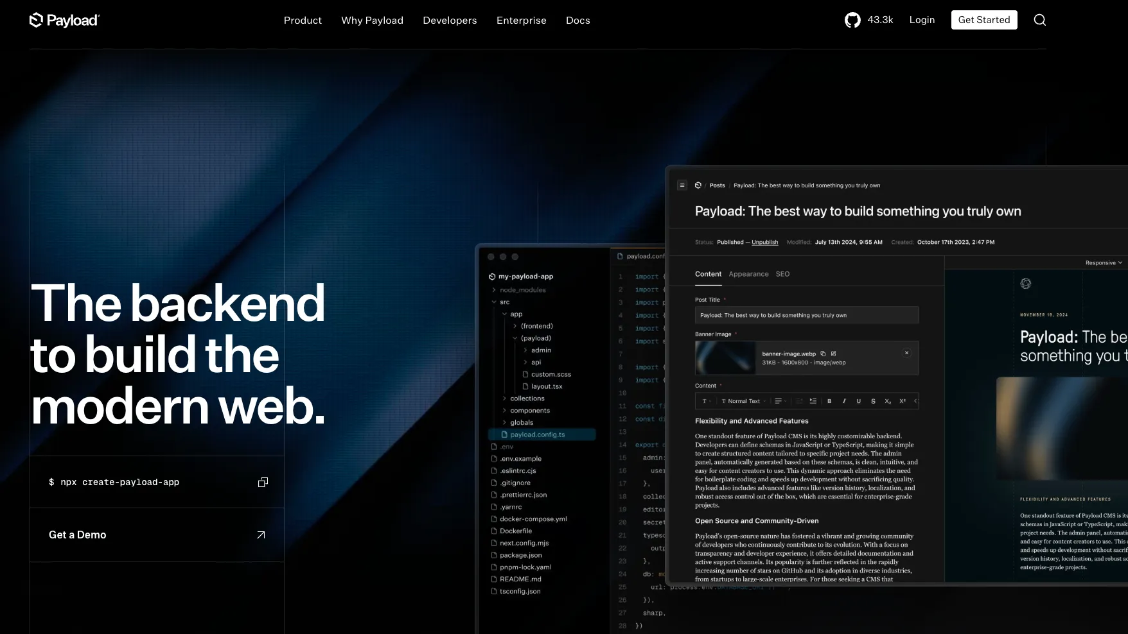1128x634 pixels.
Task: Click the file icon of payload.config.ts row
Action: click(504, 434)
